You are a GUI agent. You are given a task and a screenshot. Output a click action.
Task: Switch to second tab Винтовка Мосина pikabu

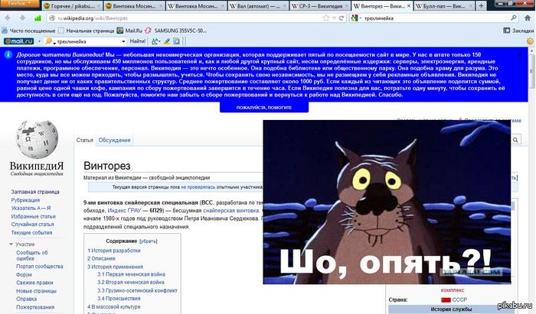tap(134, 6)
